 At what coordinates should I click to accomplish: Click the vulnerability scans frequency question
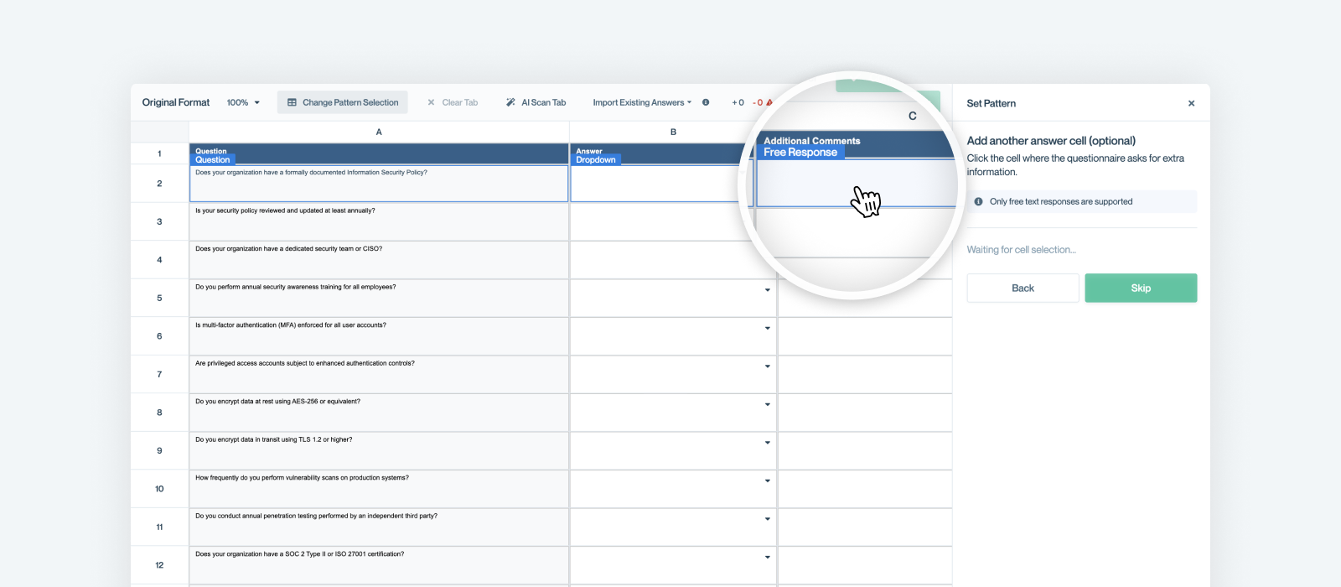379,489
